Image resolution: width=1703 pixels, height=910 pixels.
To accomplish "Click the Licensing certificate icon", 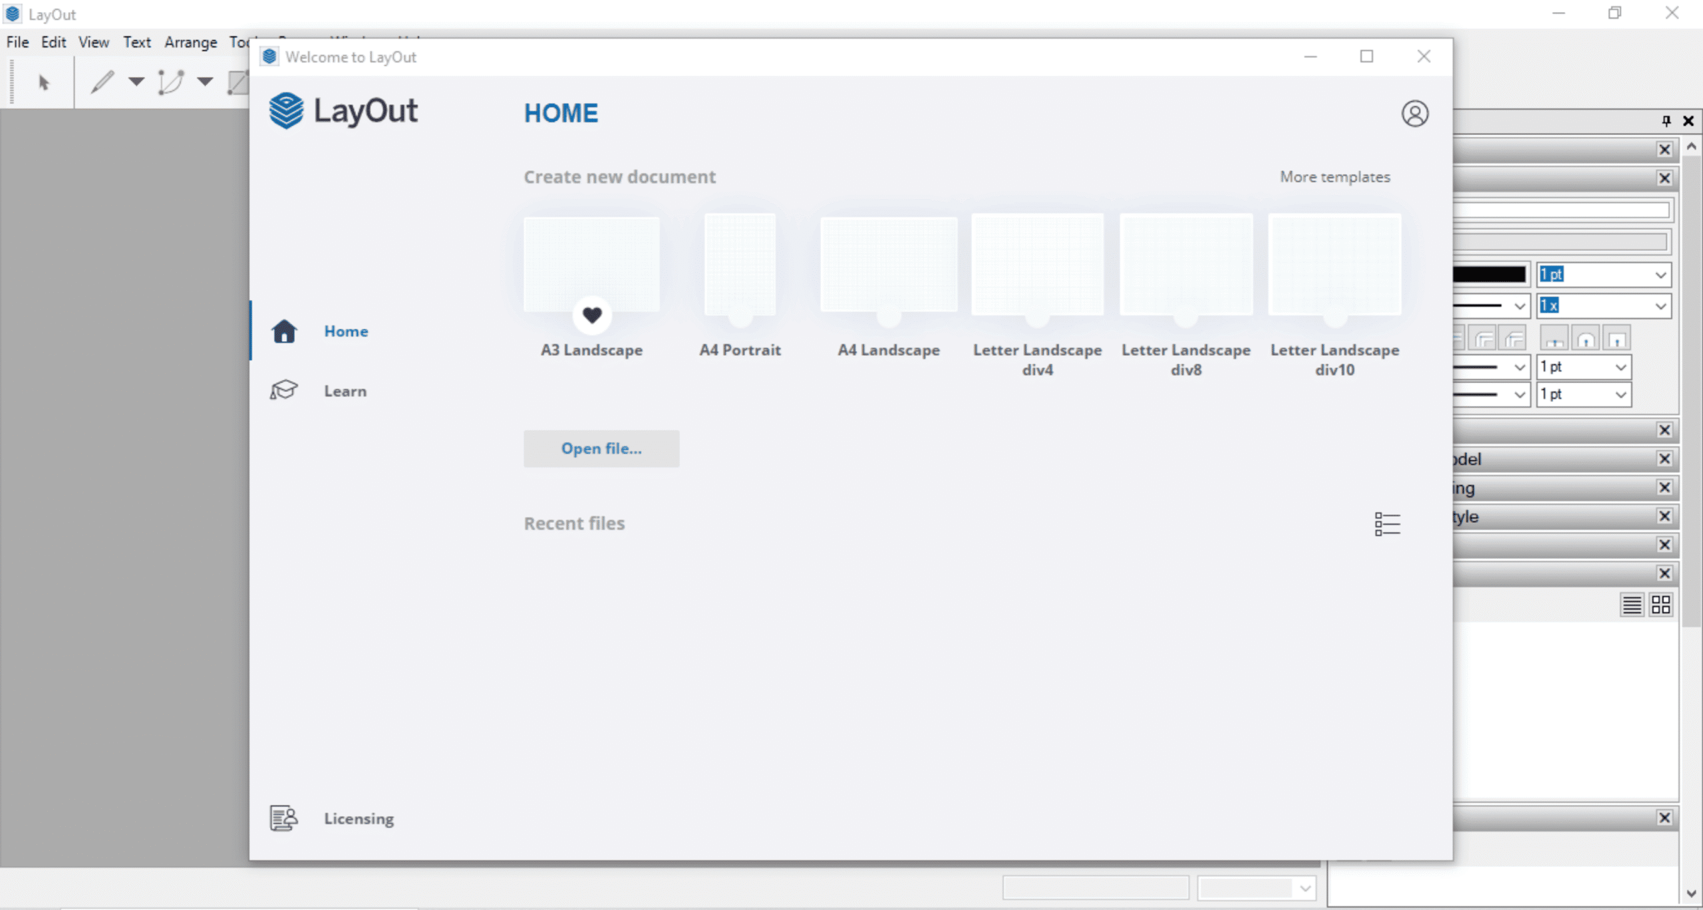I will coord(284,818).
